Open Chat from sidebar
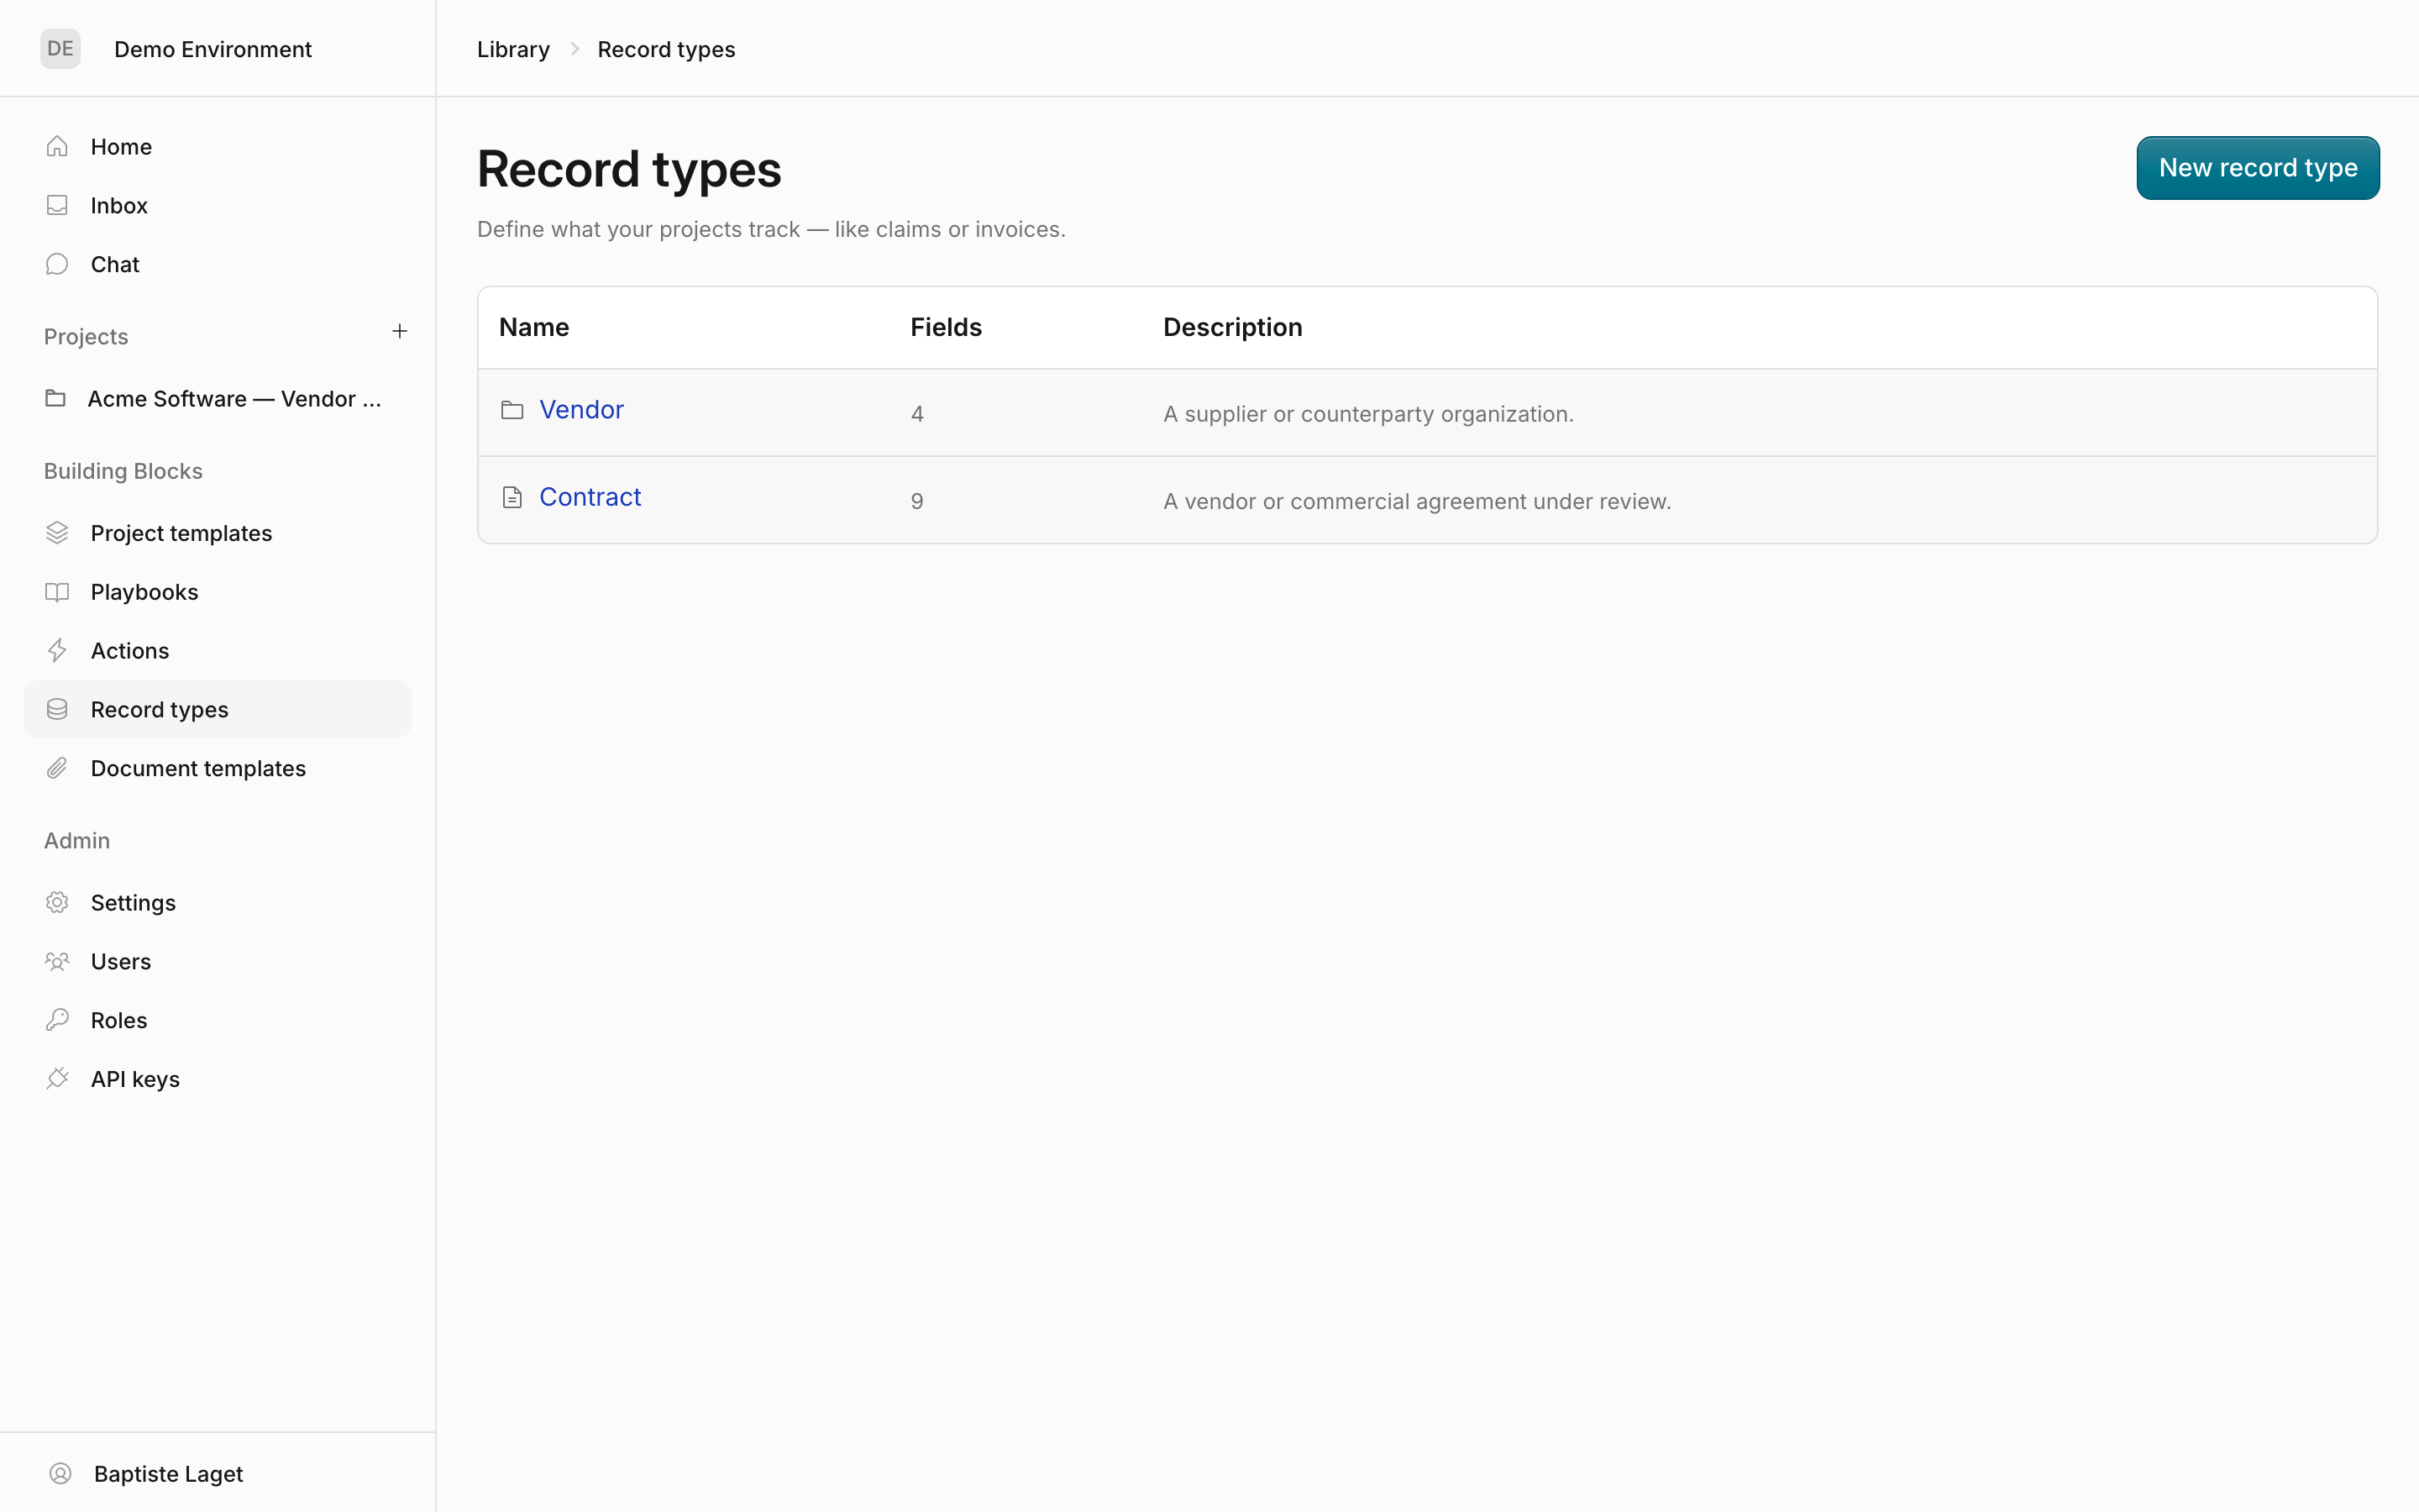This screenshot has height=1512, width=2419. (217, 264)
